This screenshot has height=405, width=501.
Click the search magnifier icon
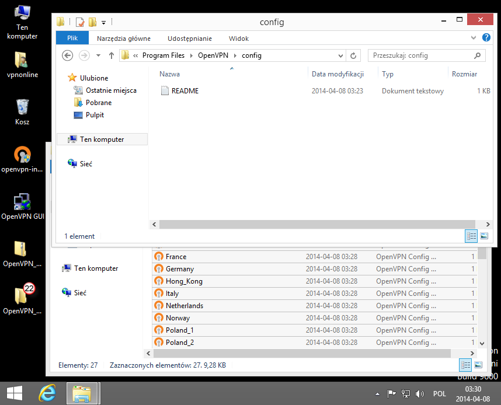478,55
